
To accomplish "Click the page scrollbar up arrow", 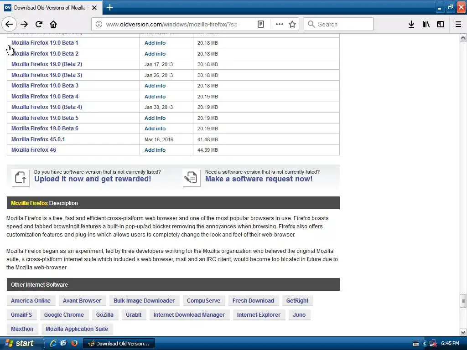I will click(463, 37).
